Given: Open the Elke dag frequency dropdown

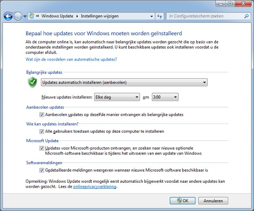Looking at the screenshot, I should 117,97.
